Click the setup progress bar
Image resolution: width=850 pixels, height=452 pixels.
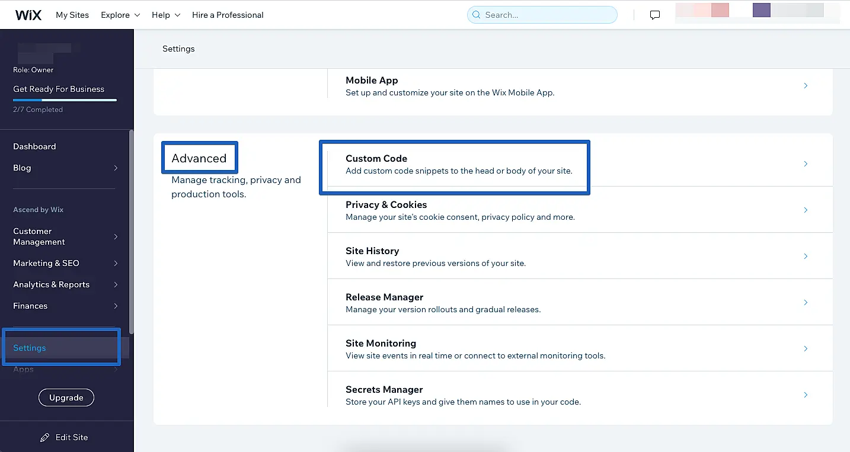[65, 100]
